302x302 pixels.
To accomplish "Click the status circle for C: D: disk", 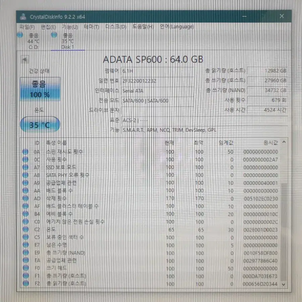I will pos(20,35).
